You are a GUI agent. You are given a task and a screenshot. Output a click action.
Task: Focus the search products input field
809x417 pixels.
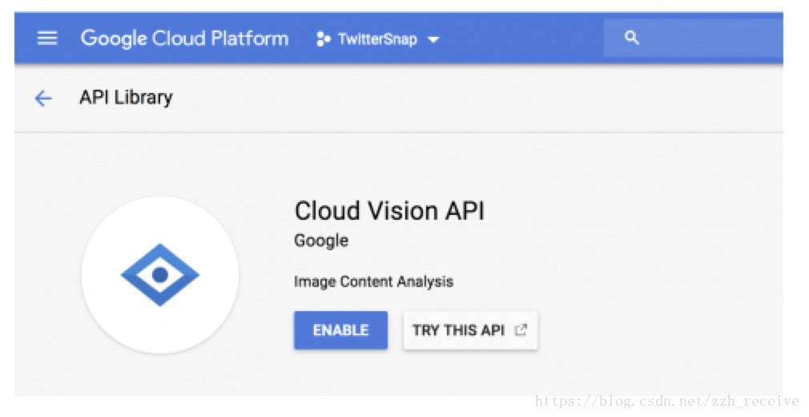coord(694,38)
